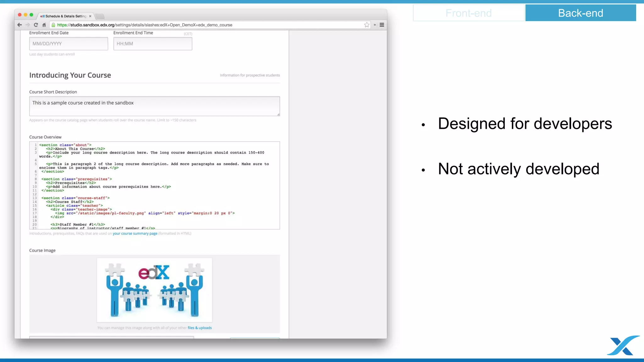Click the 'Introducing Your Course' heading
This screenshot has width=644, height=362.
pos(70,75)
